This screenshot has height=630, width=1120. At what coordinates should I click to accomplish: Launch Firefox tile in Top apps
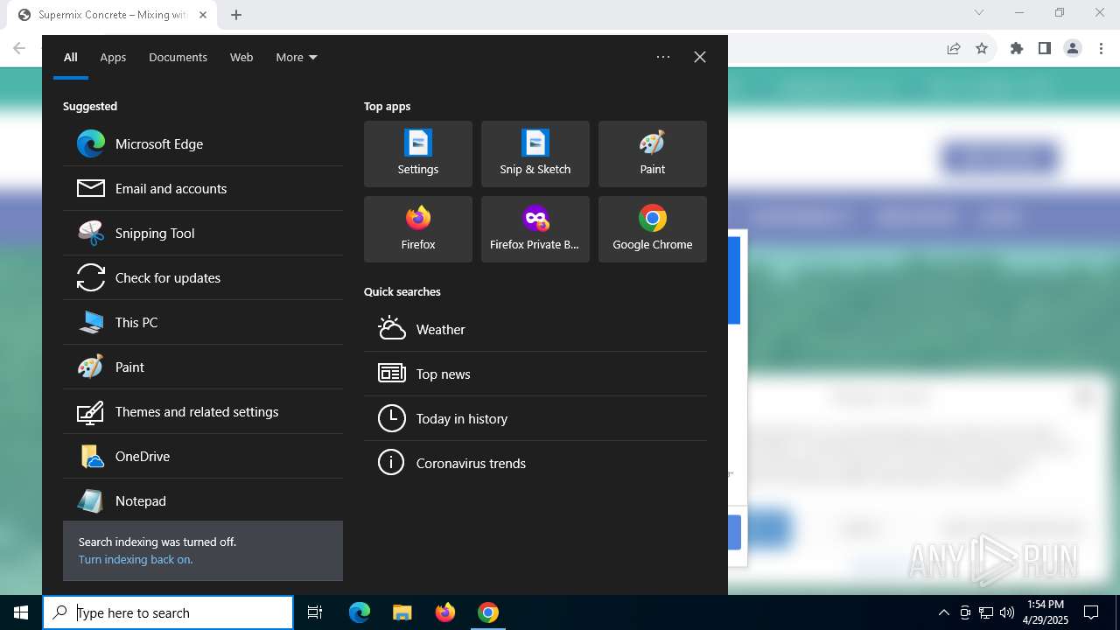tap(418, 229)
